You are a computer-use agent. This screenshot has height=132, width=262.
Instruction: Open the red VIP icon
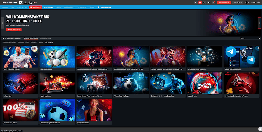200,3
